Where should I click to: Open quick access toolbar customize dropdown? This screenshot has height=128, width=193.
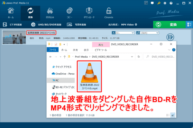[x=64, y=44]
